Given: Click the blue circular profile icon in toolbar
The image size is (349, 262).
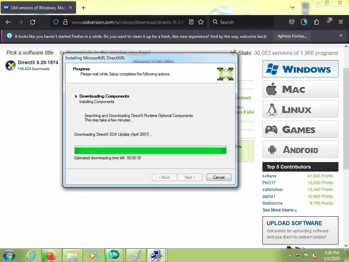Looking at the screenshot, I should point(304,22).
